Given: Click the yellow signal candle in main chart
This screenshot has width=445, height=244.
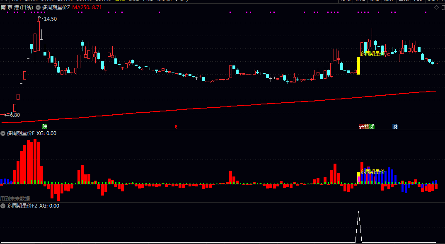Looking at the screenshot, I should tap(358, 65).
